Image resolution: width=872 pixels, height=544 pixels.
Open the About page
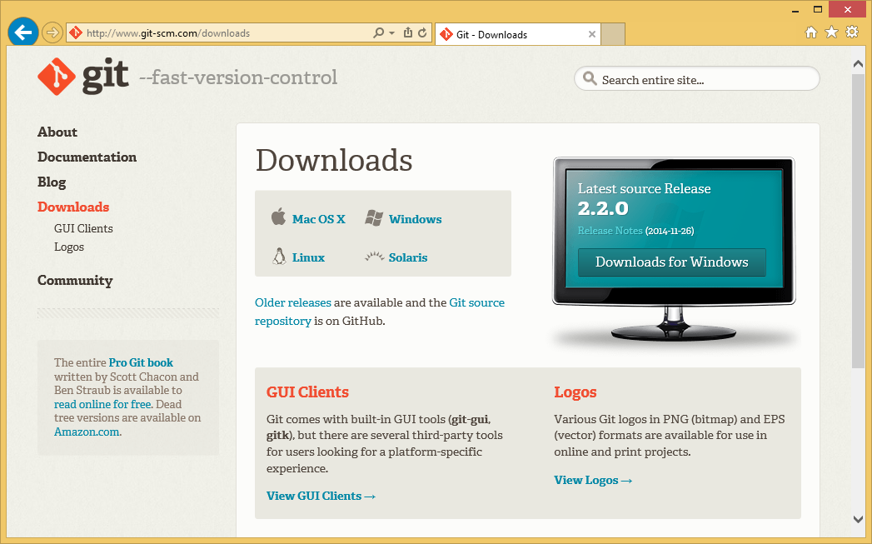(57, 132)
